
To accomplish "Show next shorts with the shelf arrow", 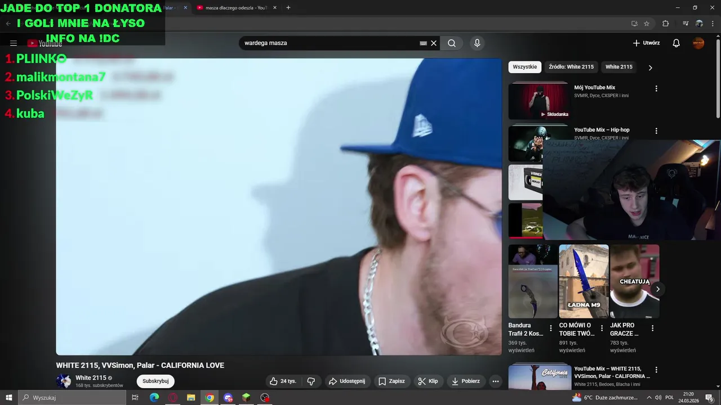I will click(657, 289).
